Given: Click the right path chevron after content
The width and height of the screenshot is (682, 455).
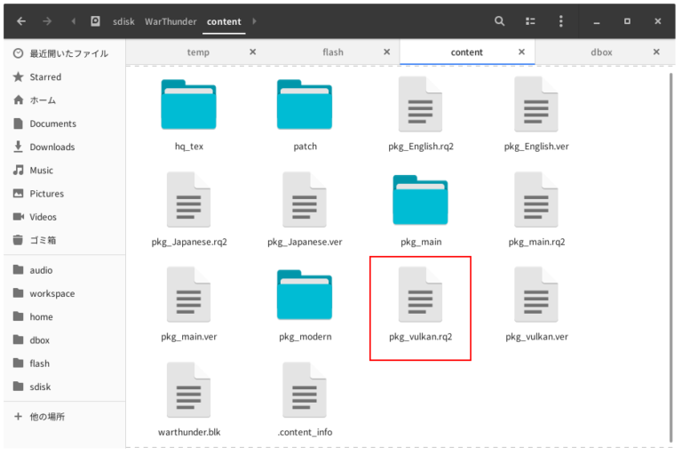Looking at the screenshot, I should 255,20.
